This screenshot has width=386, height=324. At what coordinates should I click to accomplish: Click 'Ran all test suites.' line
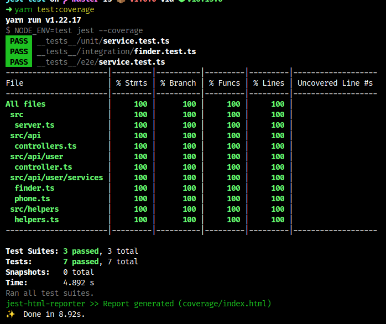[50, 293]
